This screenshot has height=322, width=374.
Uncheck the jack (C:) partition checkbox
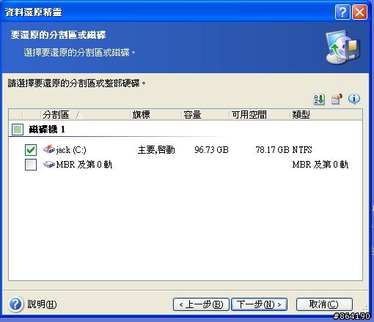coord(31,150)
